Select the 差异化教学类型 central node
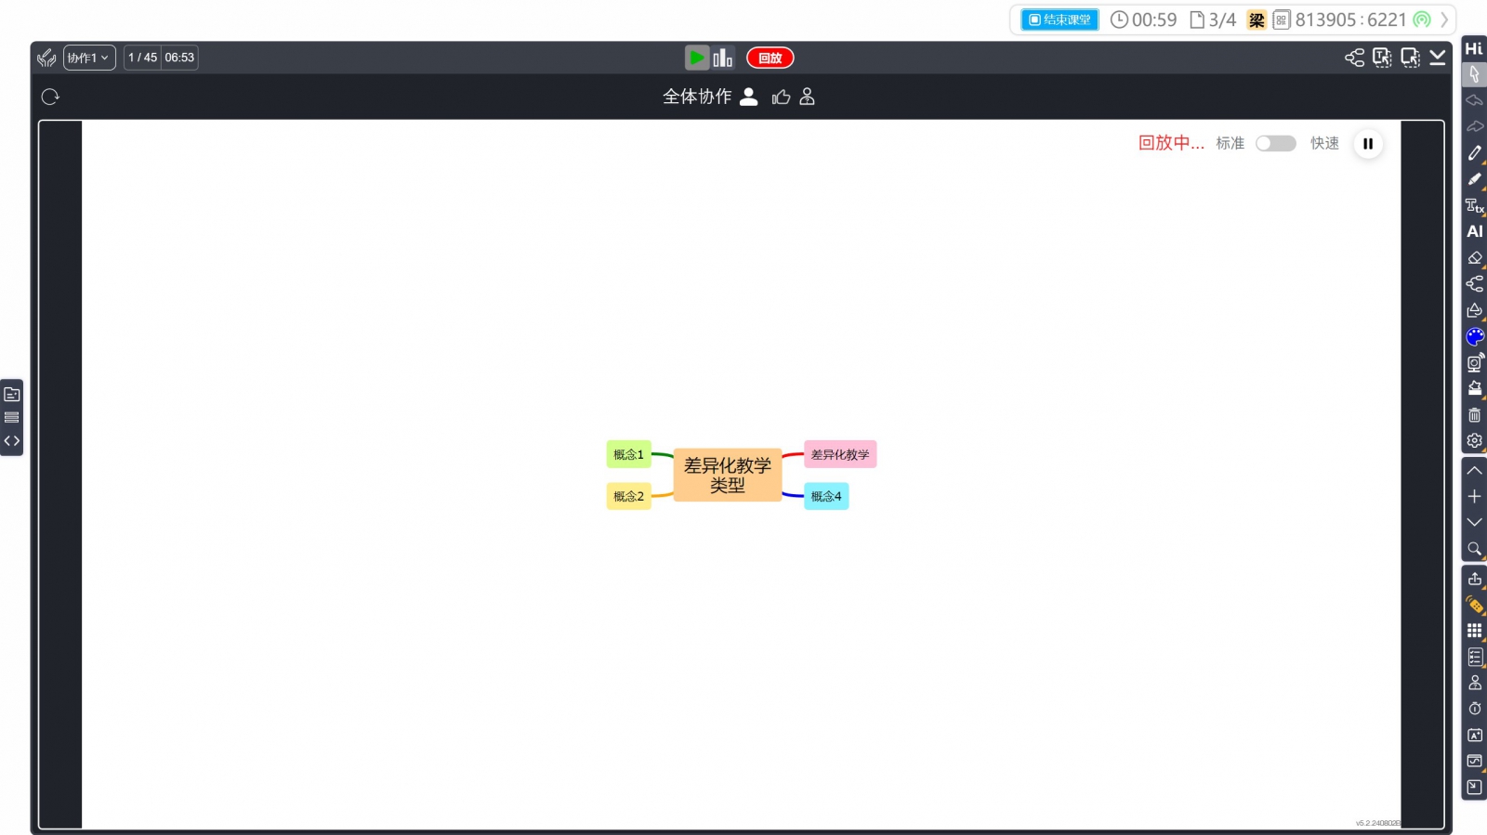Screen dimensions: 1487x835 (x=727, y=475)
